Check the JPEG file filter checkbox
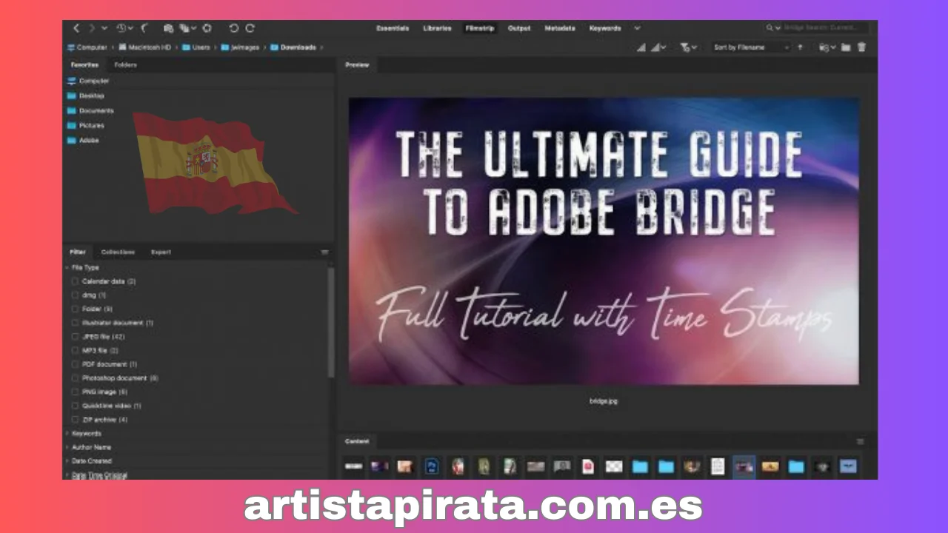Screen dimensions: 948x533 point(75,337)
